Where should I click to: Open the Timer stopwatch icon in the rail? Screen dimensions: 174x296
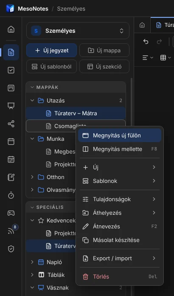(11, 195)
